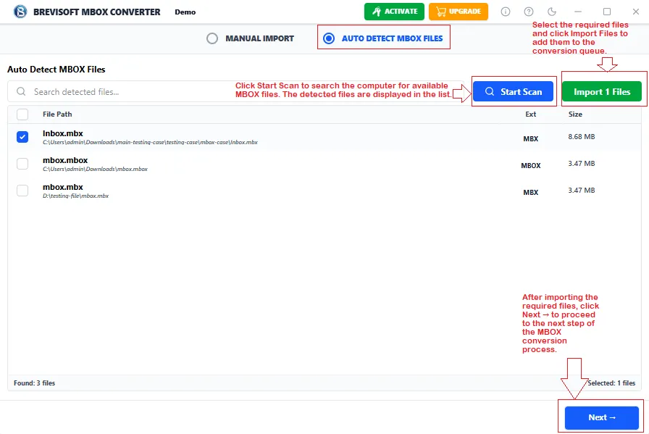Click the mbox.mbx file name
The width and height of the screenshot is (649, 434).
[63, 187]
